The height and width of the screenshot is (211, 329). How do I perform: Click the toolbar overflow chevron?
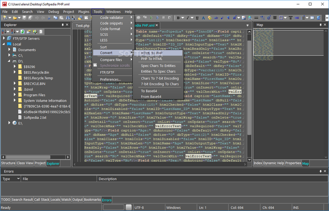coord(327,18)
